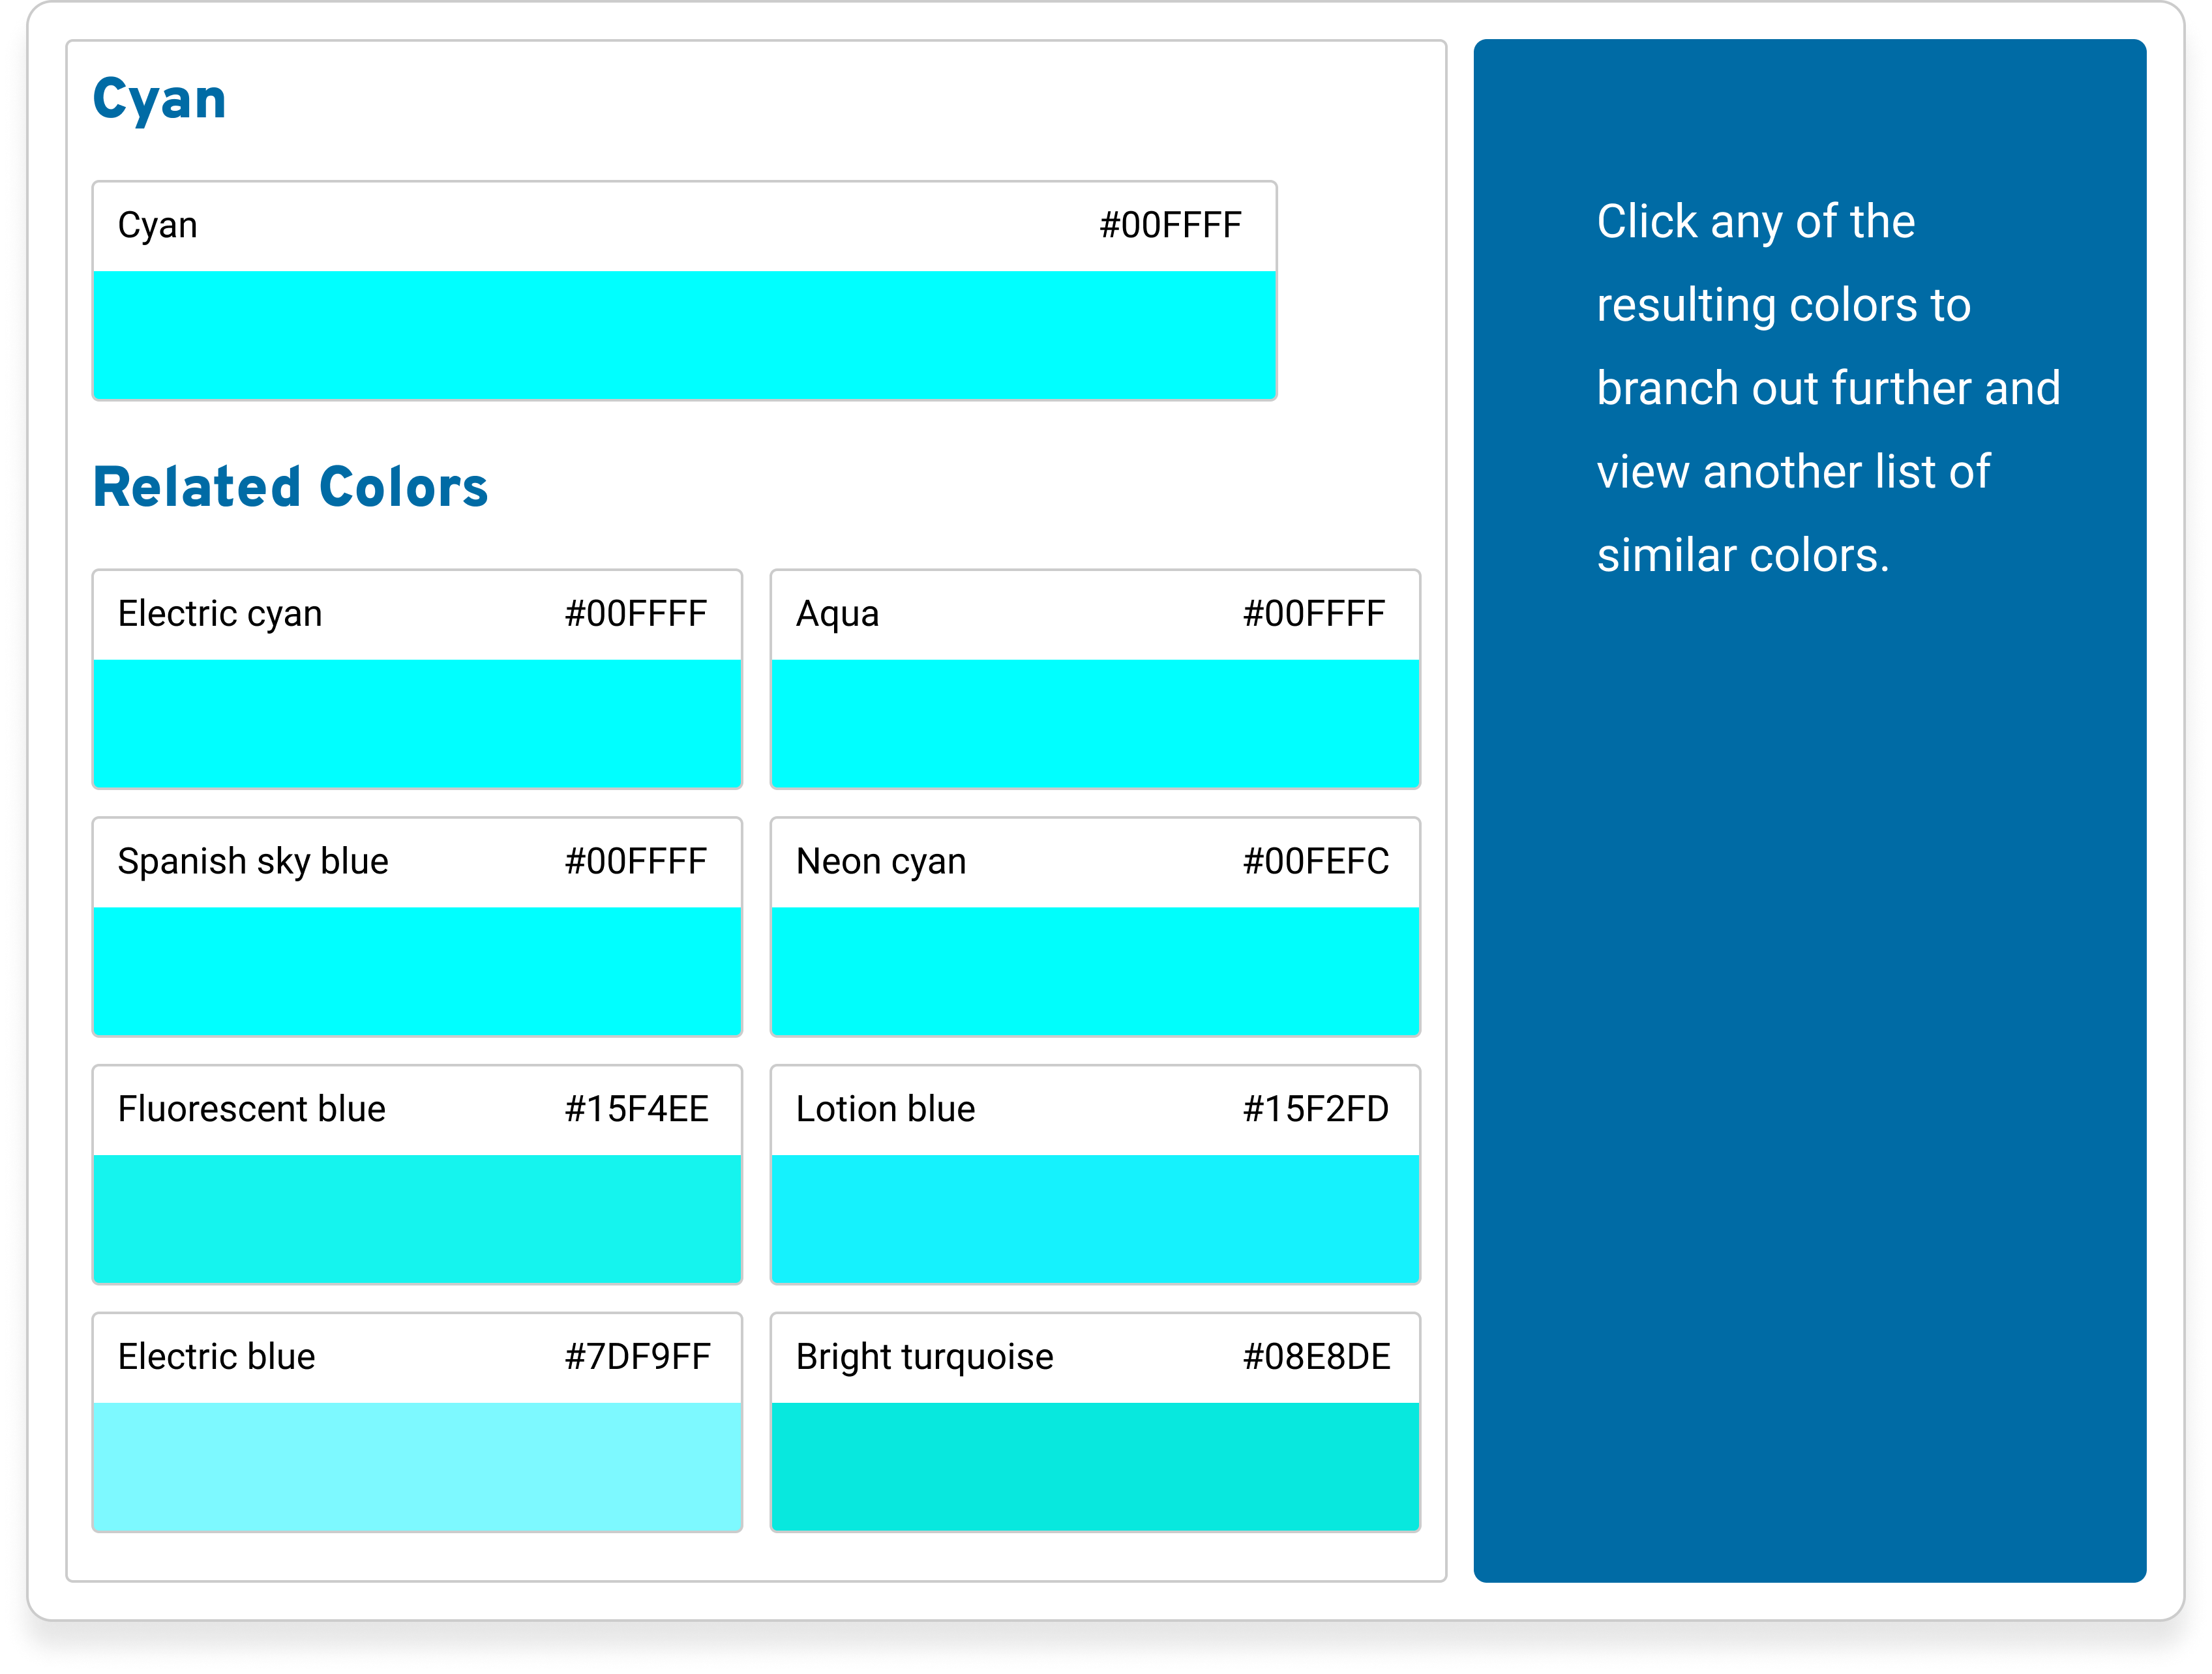Click the 'Aqua' name label

tap(837, 615)
